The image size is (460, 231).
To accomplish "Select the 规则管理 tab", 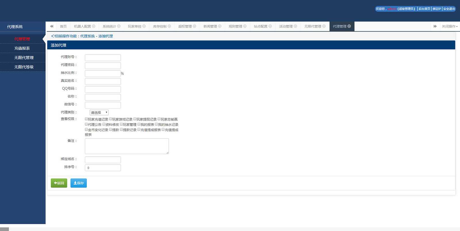I will point(235,26).
